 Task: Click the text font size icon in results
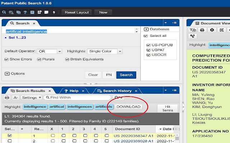pos(15,98)
